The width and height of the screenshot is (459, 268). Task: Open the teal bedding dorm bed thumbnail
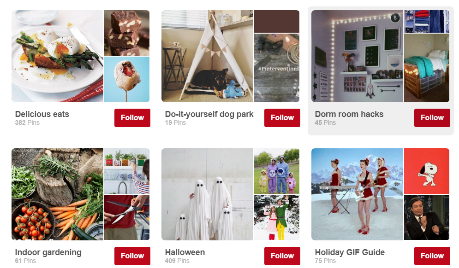pos(427,68)
